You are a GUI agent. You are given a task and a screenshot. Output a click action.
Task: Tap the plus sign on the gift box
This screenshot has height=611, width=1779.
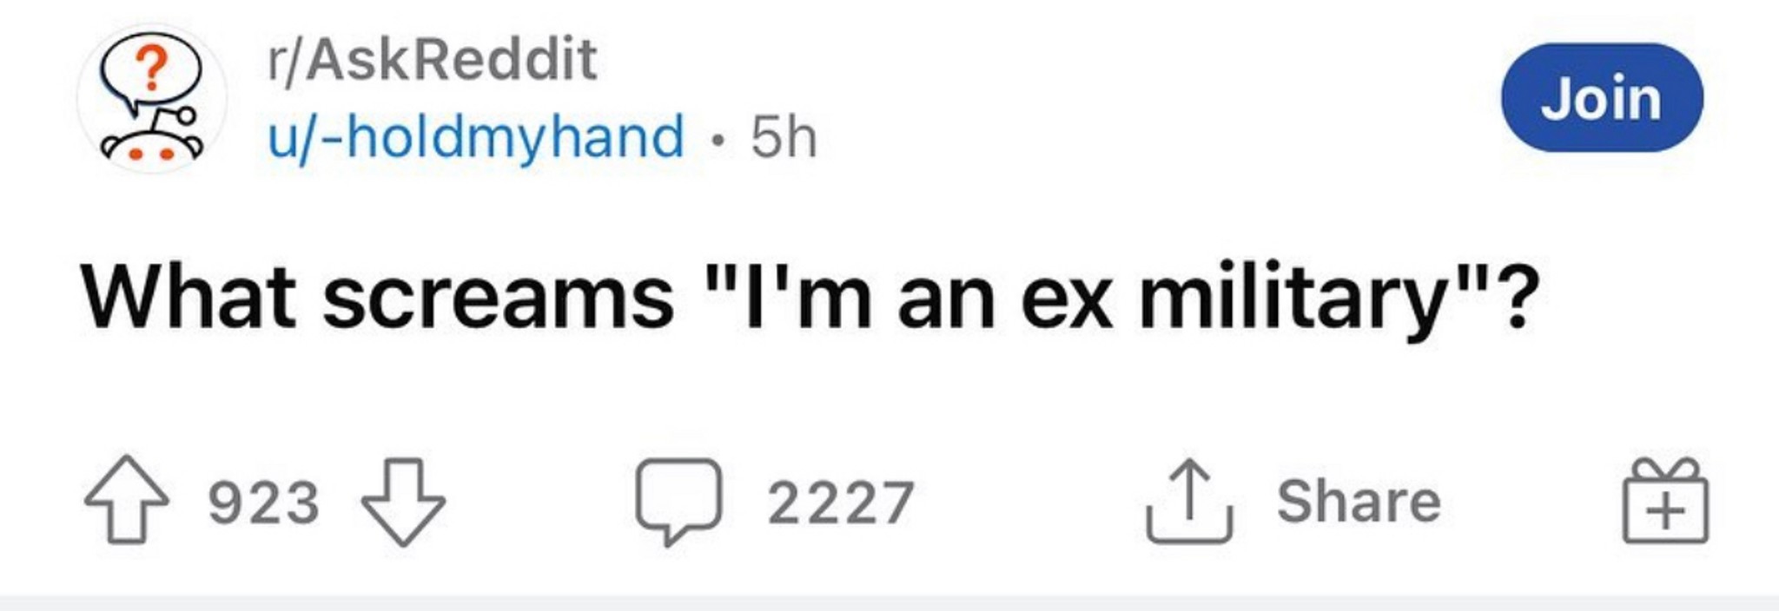(x=1664, y=512)
